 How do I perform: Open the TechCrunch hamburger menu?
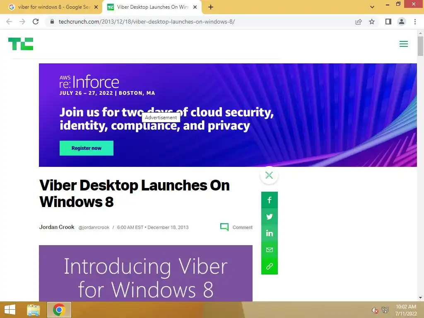[403, 44]
